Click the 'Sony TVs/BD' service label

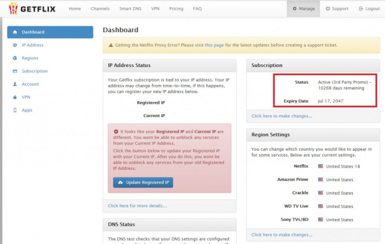[x=295, y=219]
